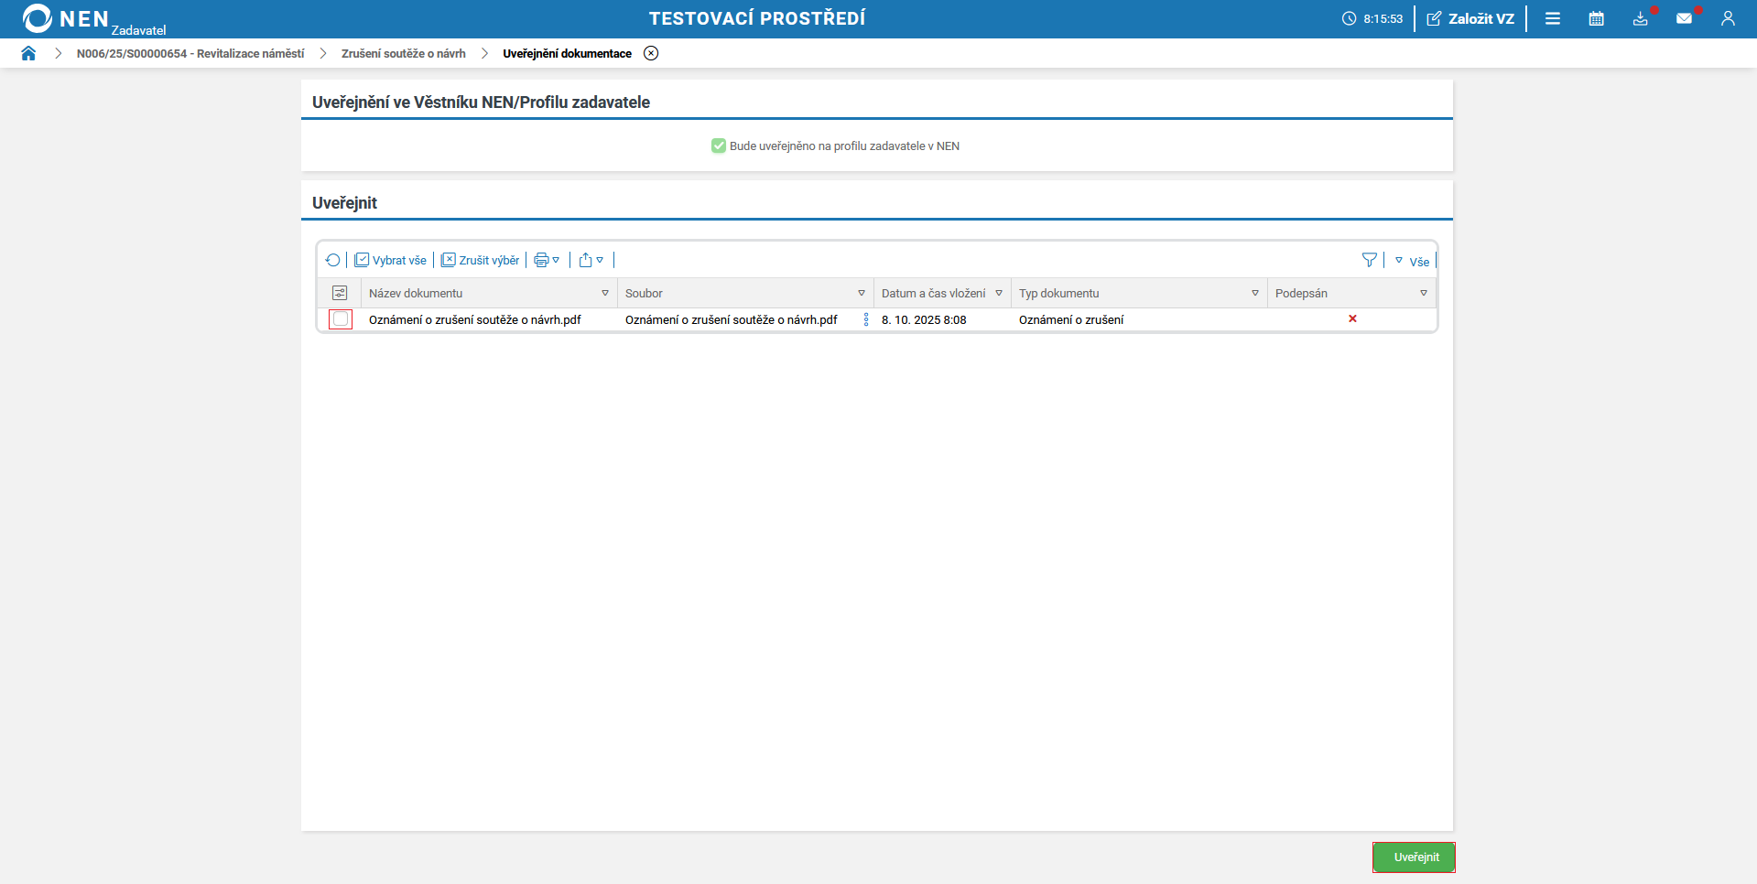
Task: Open the downloads icon in header
Action: [1640, 19]
